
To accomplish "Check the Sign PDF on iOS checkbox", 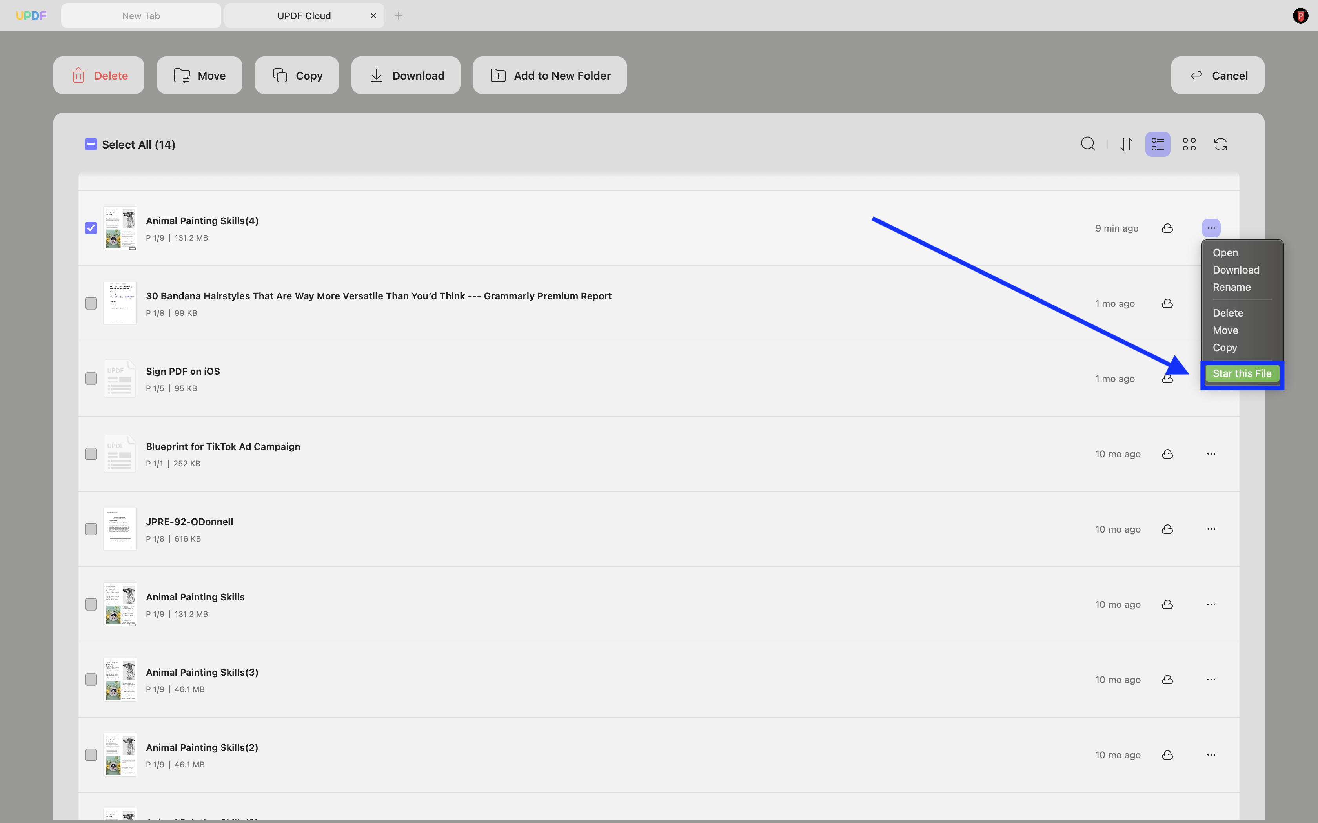I will (91, 378).
